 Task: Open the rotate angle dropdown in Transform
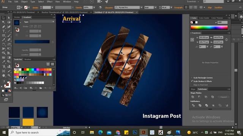click(x=207, y=46)
